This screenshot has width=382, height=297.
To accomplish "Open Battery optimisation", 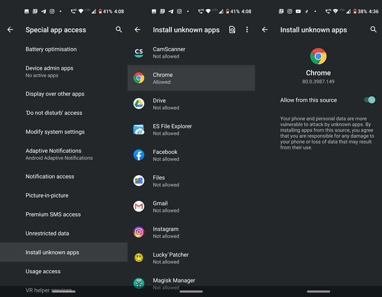I will coord(64,49).
